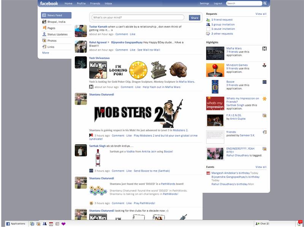Click the PathWords W icon under the post
The width and height of the screenshot is (304, 227).
click(91, 203)
